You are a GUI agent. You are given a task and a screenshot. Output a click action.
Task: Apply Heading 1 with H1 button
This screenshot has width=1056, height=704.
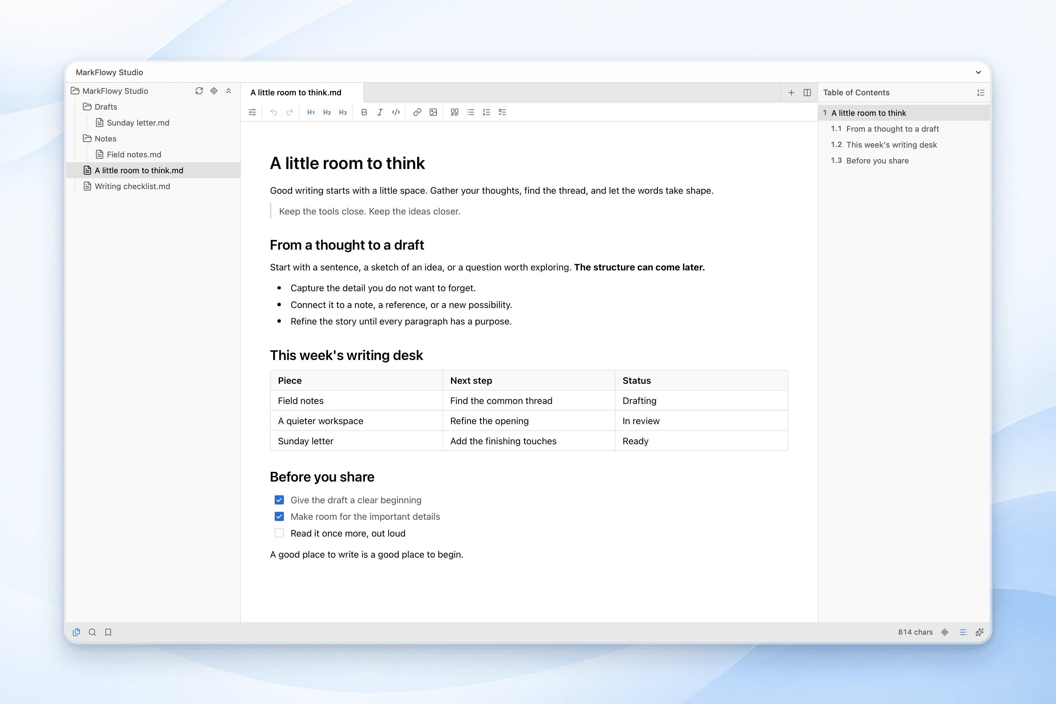[311, 112]
